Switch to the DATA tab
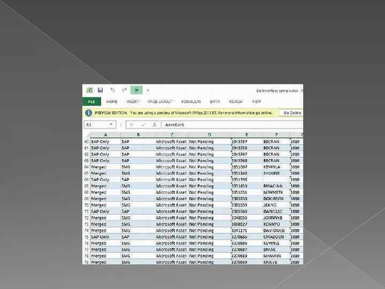 point(215,102)
